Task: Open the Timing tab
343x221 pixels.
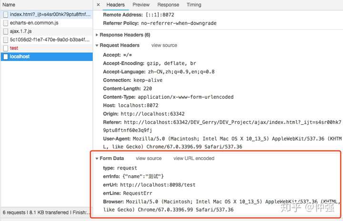Action: pos(194,5)
